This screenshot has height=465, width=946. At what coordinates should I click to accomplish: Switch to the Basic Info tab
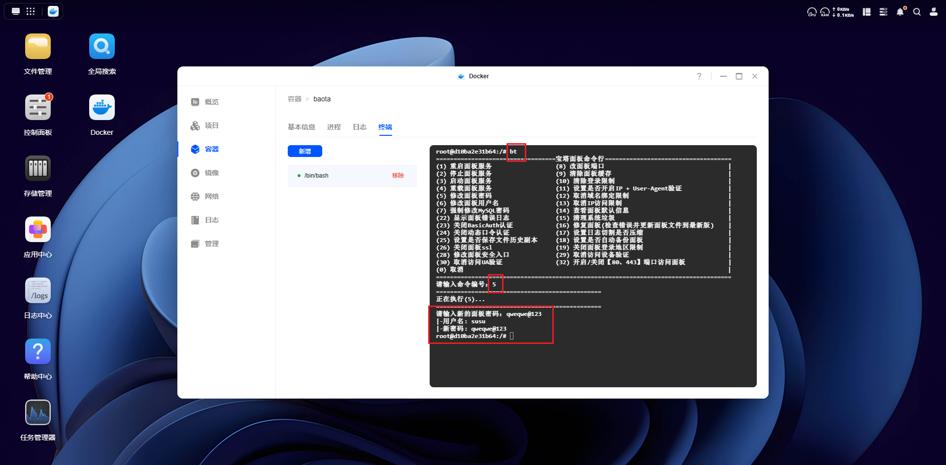point(301,127)
